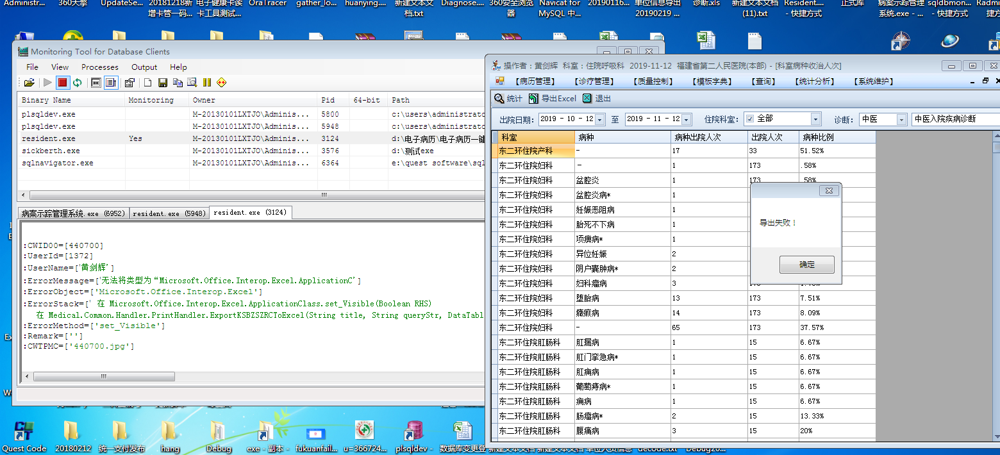Click the 统计 magnifier button

tap(508, 99)
